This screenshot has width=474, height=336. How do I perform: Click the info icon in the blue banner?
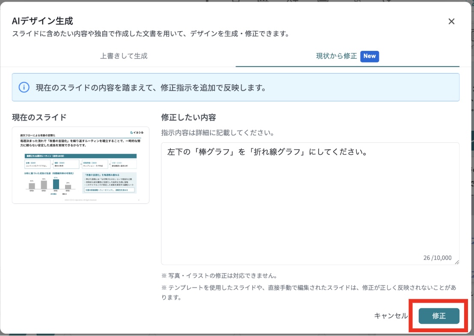24,88
